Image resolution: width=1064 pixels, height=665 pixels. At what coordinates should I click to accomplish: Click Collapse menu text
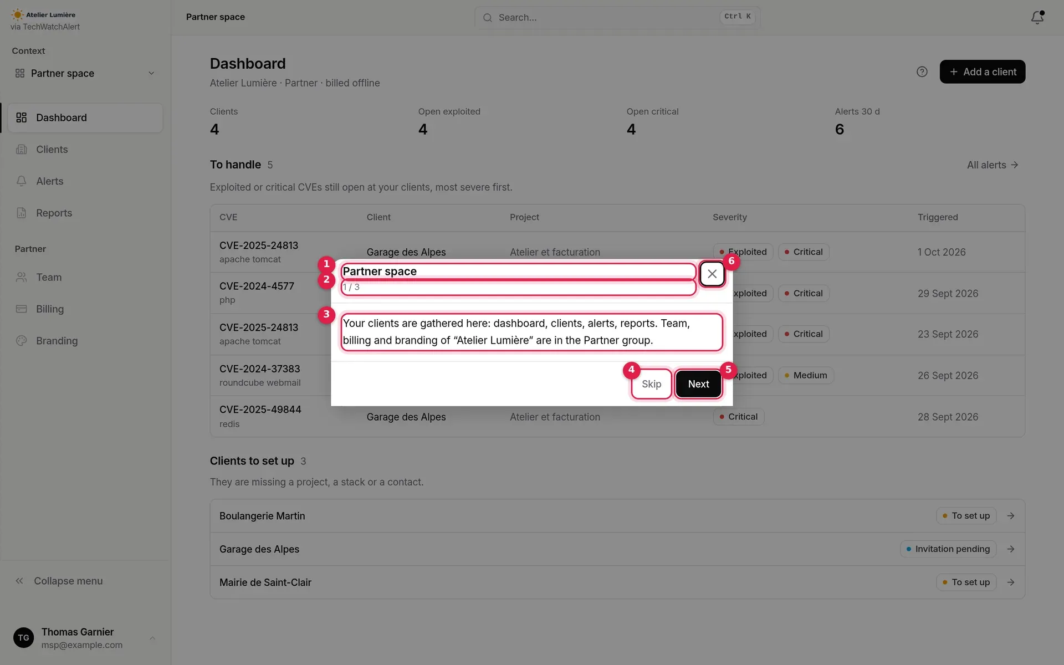coord(68,581)
